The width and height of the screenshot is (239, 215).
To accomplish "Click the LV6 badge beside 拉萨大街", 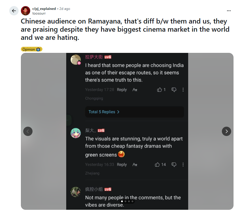I will [107, 57].
